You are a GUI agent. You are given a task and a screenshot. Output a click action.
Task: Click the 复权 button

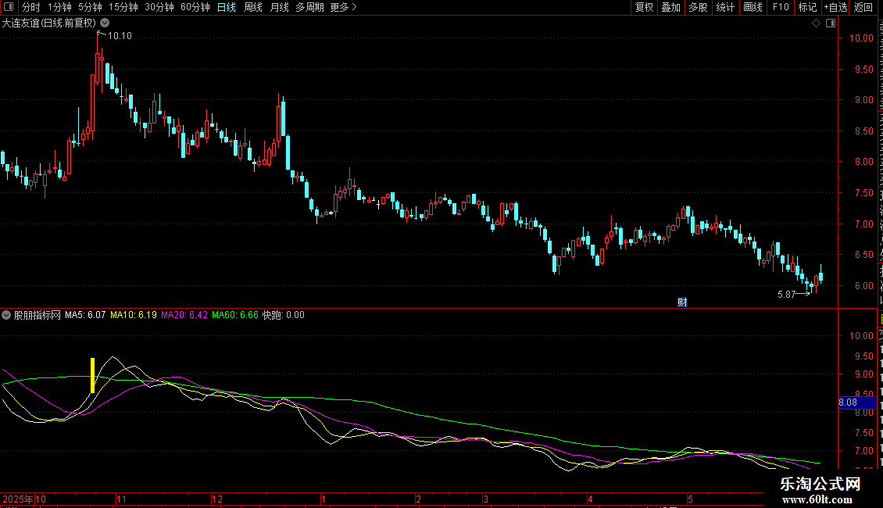[x=644, y=7]
